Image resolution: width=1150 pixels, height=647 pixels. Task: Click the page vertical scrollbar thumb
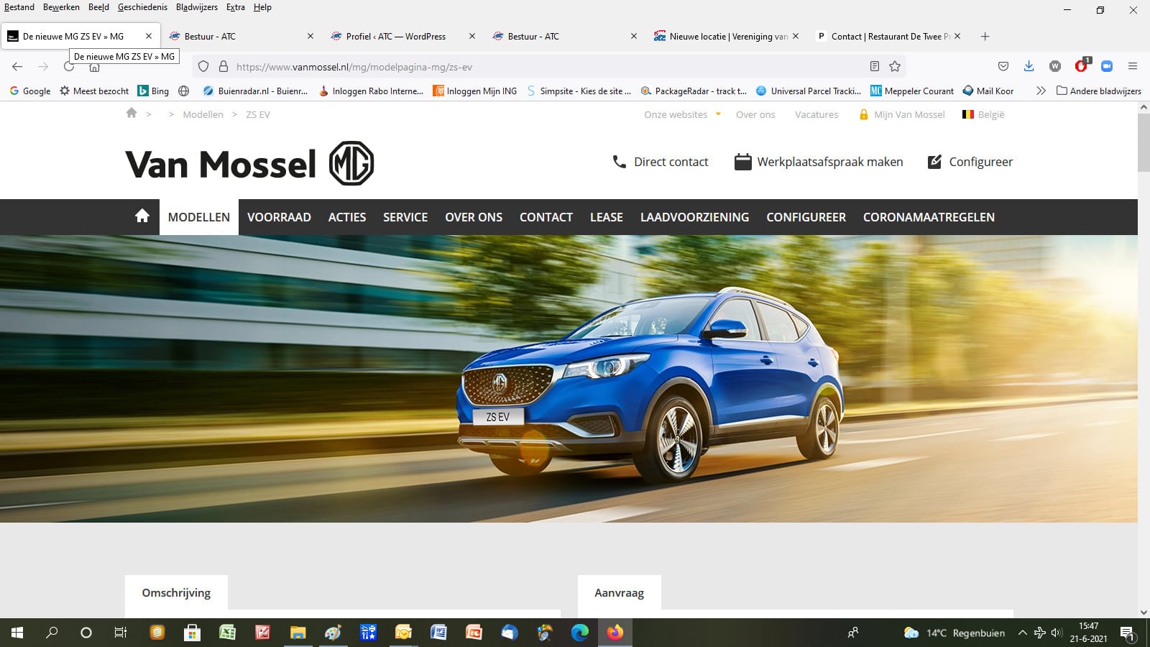point(1144,142)
